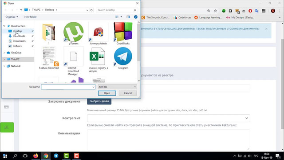Viewport: 284px width, 160px height.
Task: Open the All Files type dropdown
Action: click(x=117, y=87)
